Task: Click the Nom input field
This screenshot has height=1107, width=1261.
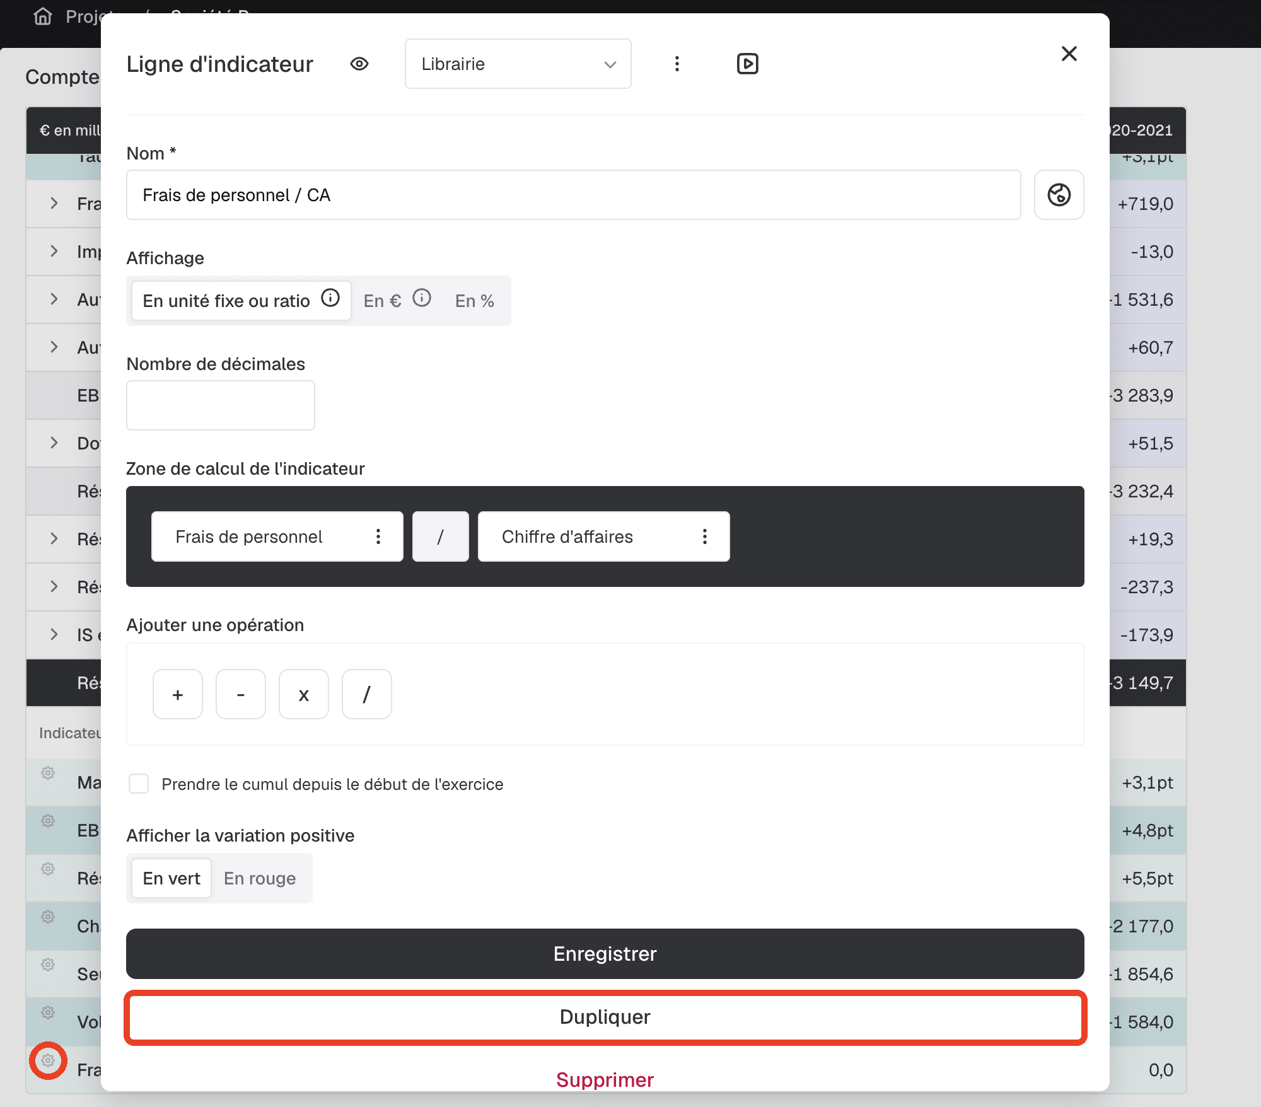Action: [x=574, y=195]
